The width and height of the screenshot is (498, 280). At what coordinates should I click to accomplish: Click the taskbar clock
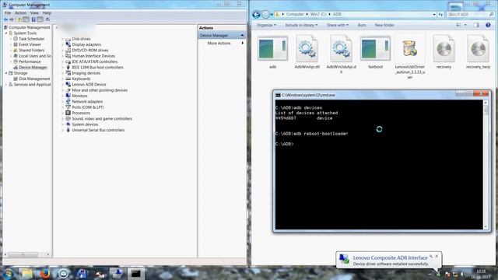click(481, 274)
